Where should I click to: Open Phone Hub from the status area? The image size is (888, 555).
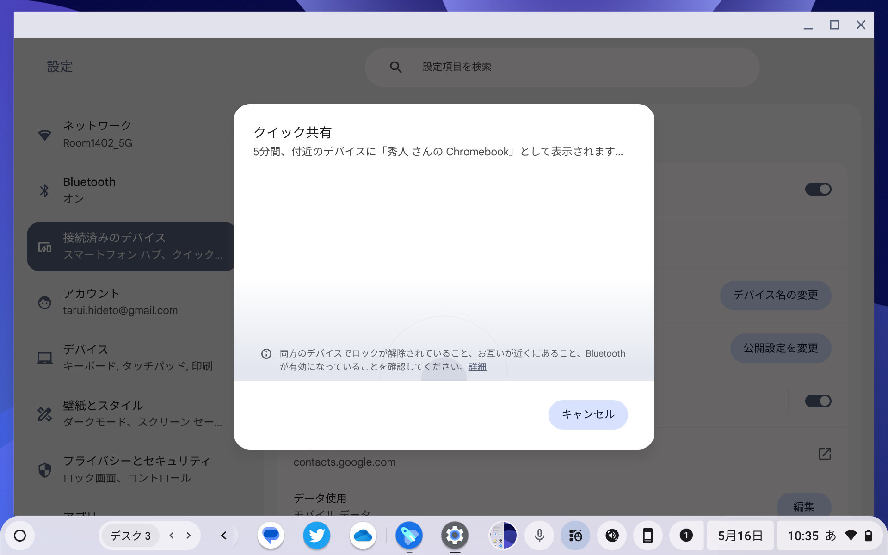pos(648,535)
